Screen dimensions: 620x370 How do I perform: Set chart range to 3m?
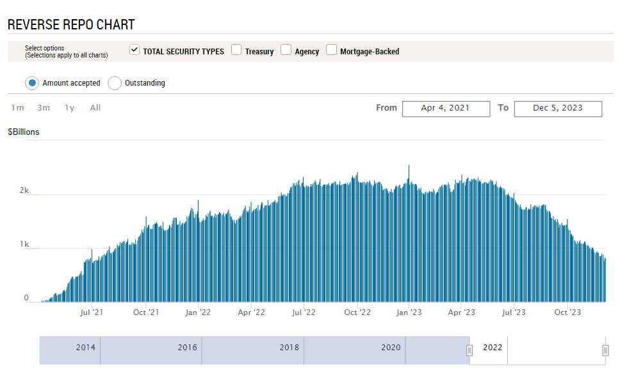pyautogui.click(x=44, y=108)
